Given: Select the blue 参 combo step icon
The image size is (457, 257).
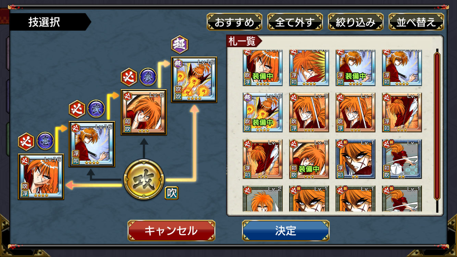Looking at the screenshot, I should point(148,77).
